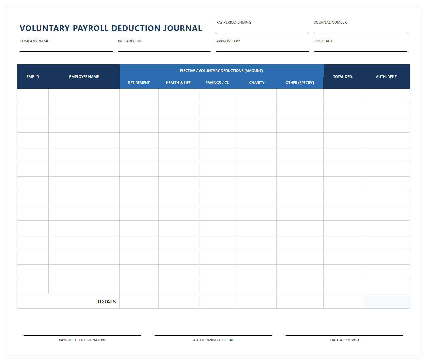The image size is (427, 364).
Task: Click the Company Name input line
Action: point(66,48)
